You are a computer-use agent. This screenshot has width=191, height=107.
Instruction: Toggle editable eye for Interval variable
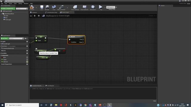(x=27, y=62)
